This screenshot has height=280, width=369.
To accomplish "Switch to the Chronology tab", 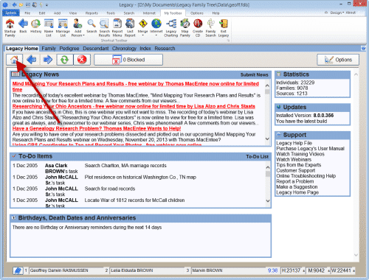I will point(124,49).
